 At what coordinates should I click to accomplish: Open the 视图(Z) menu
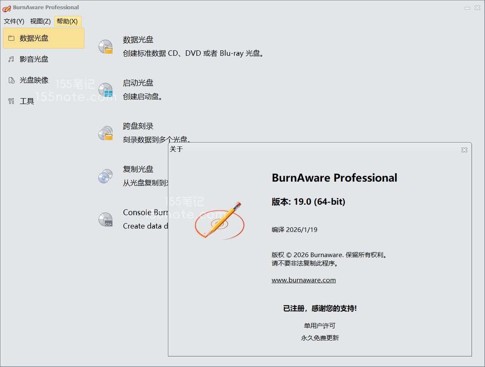40,21
